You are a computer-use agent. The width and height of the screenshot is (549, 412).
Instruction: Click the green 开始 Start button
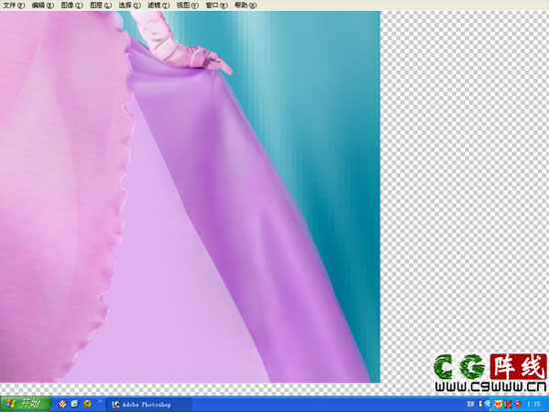click(x=25, y=404)
